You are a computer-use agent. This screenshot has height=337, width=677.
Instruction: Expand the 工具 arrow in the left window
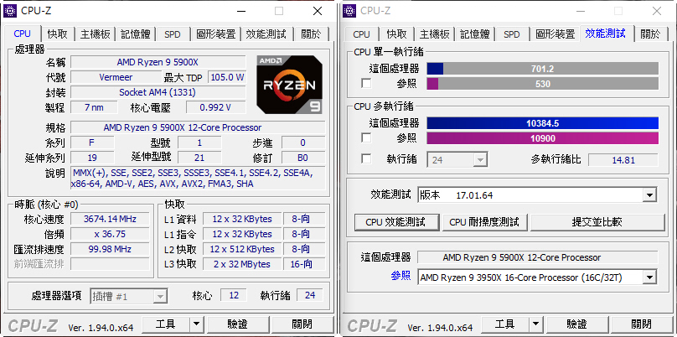click(197, 324)
